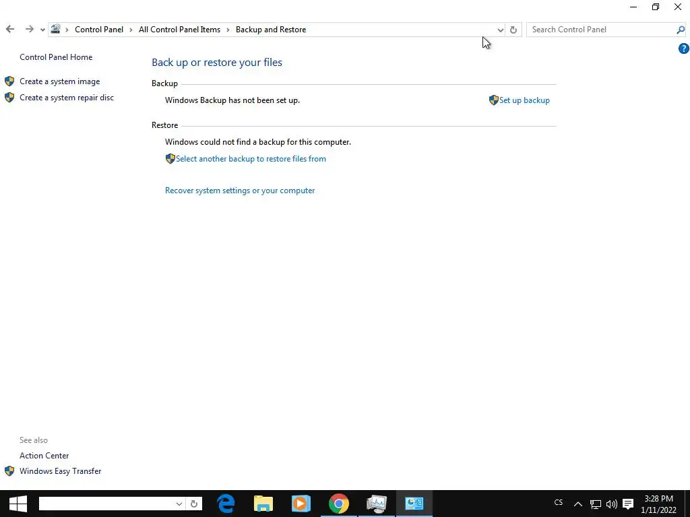The width and height of the screenshot is (690, 517).
Task: Expand chevron after All Control Panel Items
Action: [x=228, y=30]
